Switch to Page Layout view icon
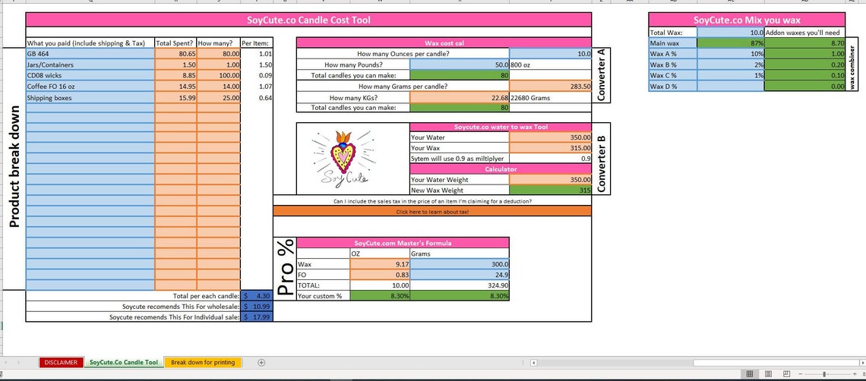 point(768,374)
